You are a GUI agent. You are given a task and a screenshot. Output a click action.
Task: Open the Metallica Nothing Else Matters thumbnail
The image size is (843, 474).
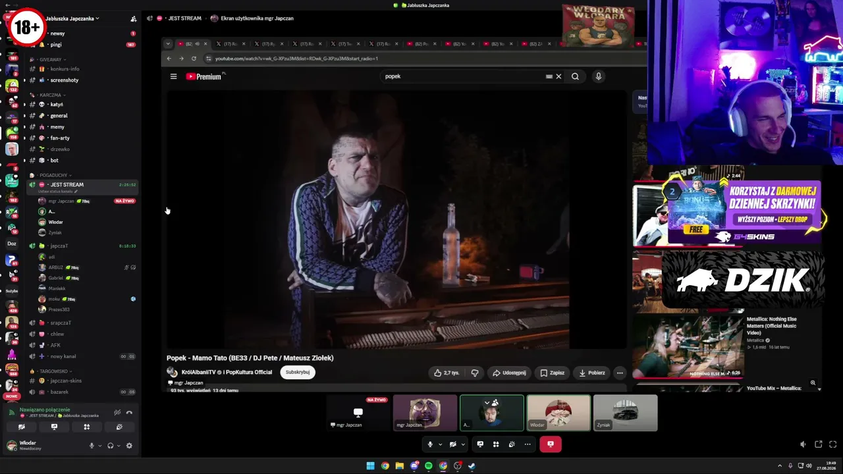[x=688, y=347]
